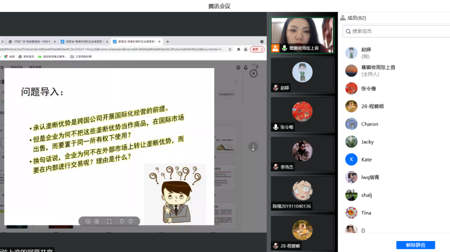Enter fullscreen view of the slide
This screenshot has width=450, height=252.
coord(109,221)
